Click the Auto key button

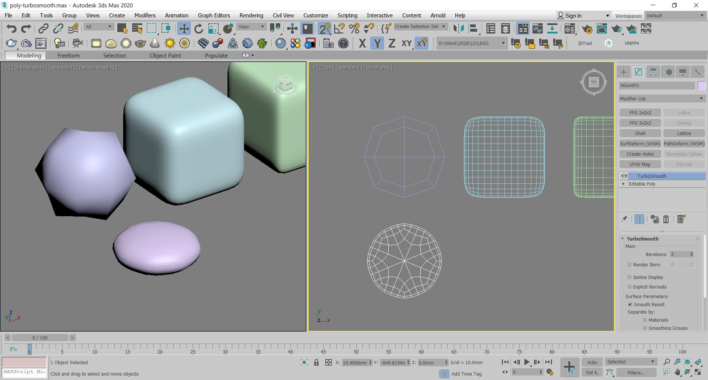592,362
